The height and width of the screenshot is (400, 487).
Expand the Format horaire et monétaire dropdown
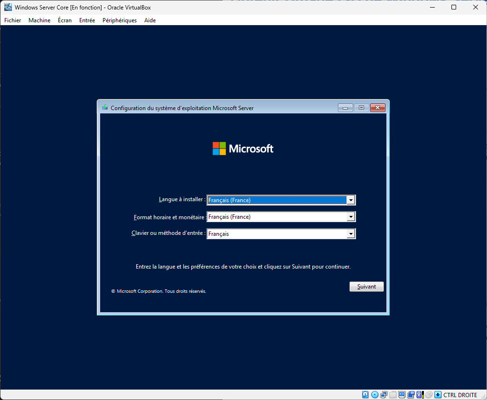[351, 216]
